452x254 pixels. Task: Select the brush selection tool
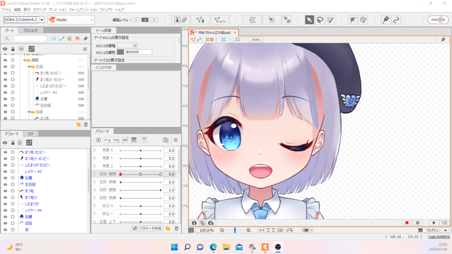click(x=330, y=20)
